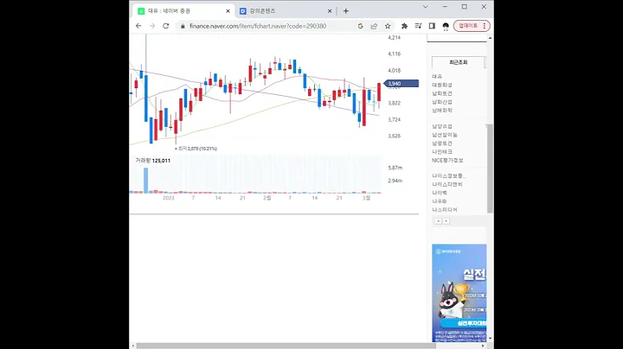Open the media control playlist icon
The image size is (623, 349).
[418, 26]
